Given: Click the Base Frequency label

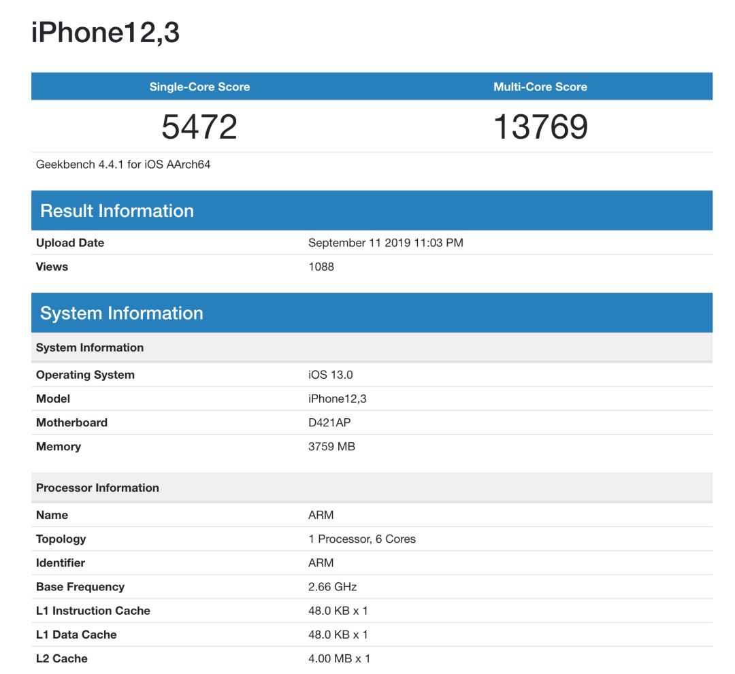Looking at the screenshot, I should [80, 586].
